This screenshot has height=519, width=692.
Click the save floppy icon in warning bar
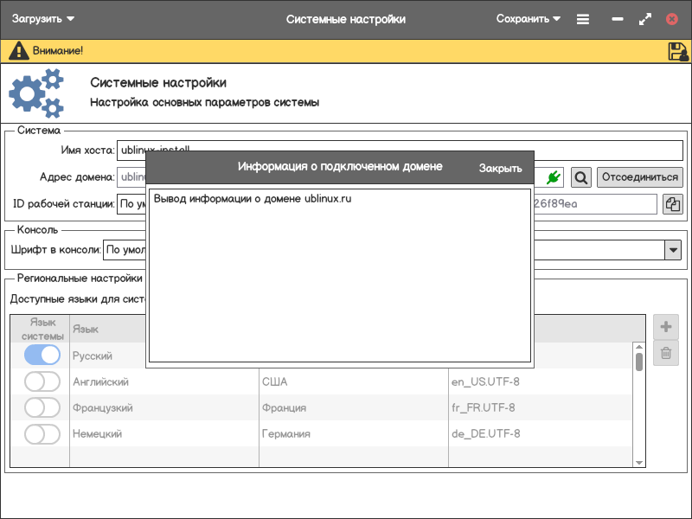(677, 51)
